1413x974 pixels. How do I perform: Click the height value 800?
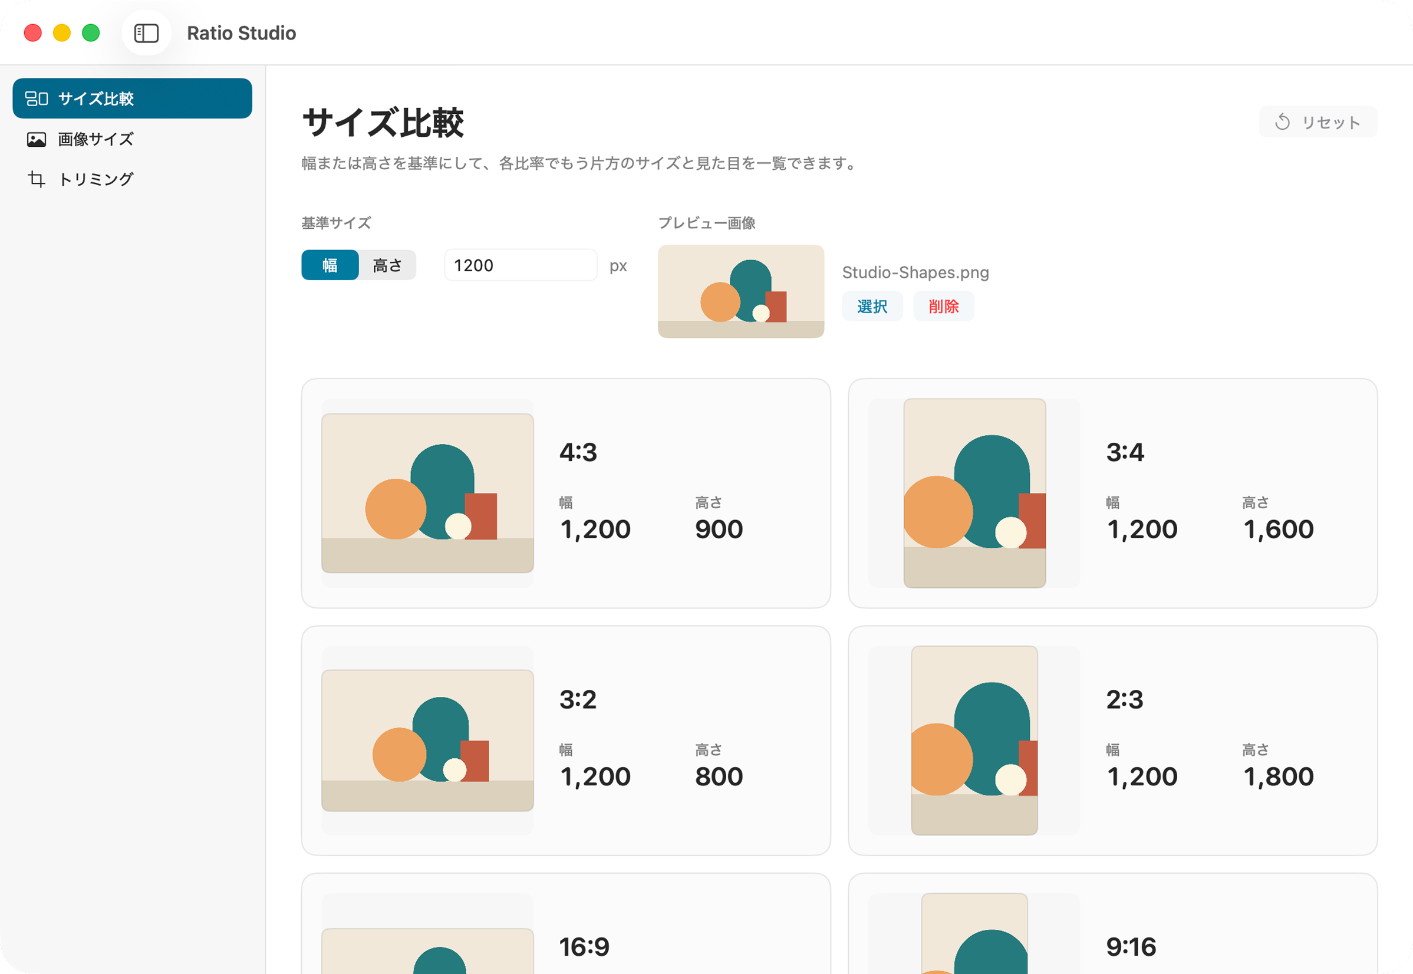(719, 776)
